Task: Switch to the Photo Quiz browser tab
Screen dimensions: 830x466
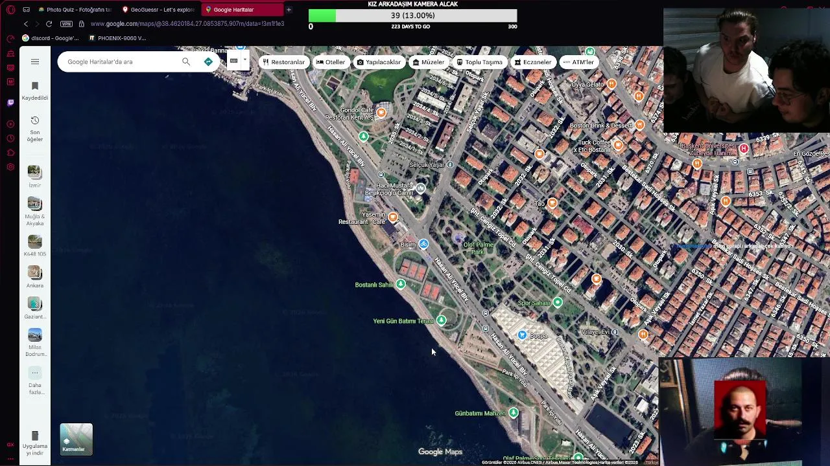Action: (x=75, y=10)
